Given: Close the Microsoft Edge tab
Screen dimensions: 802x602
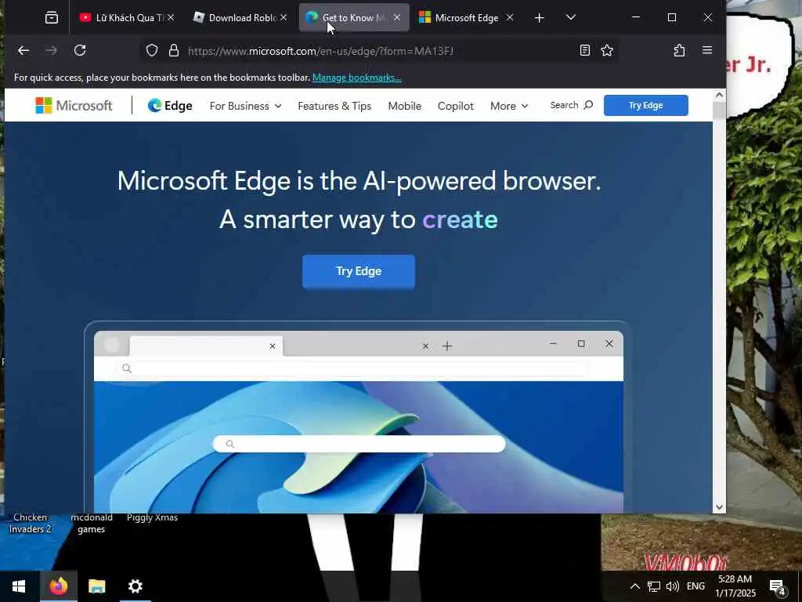Looking at the screenshot, I should coord(509,17).
